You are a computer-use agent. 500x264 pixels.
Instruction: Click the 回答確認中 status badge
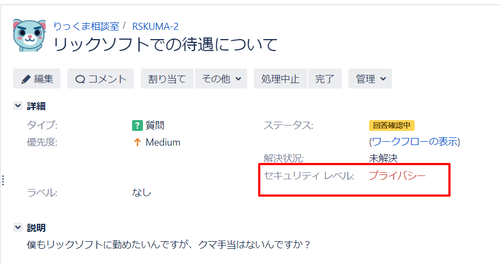(x=392, y=125)
